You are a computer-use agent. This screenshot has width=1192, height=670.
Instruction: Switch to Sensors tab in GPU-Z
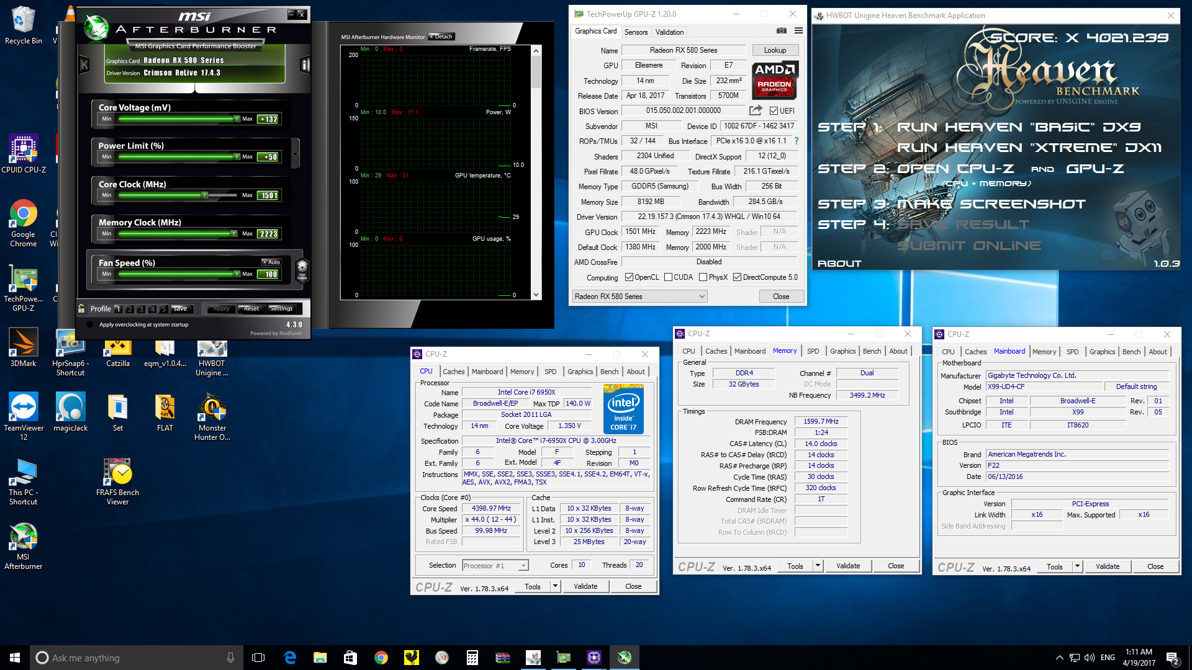pos(636,32)
